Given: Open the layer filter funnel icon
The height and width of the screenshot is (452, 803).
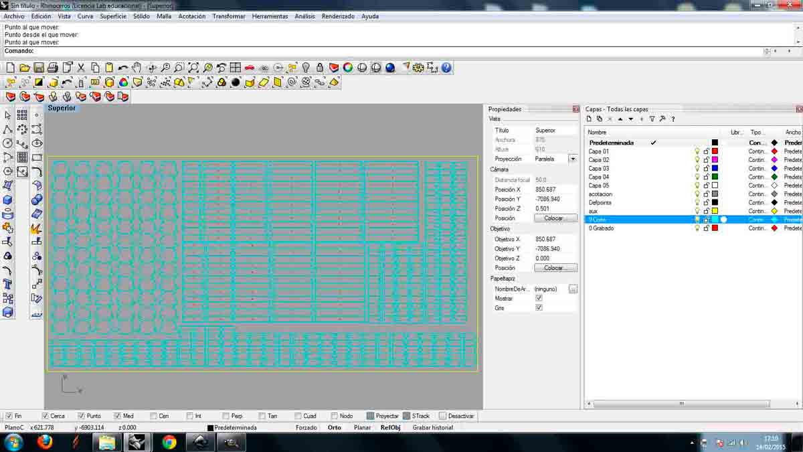Looking at the screenshot, I should pyautogui.click(x=652, y=119).
